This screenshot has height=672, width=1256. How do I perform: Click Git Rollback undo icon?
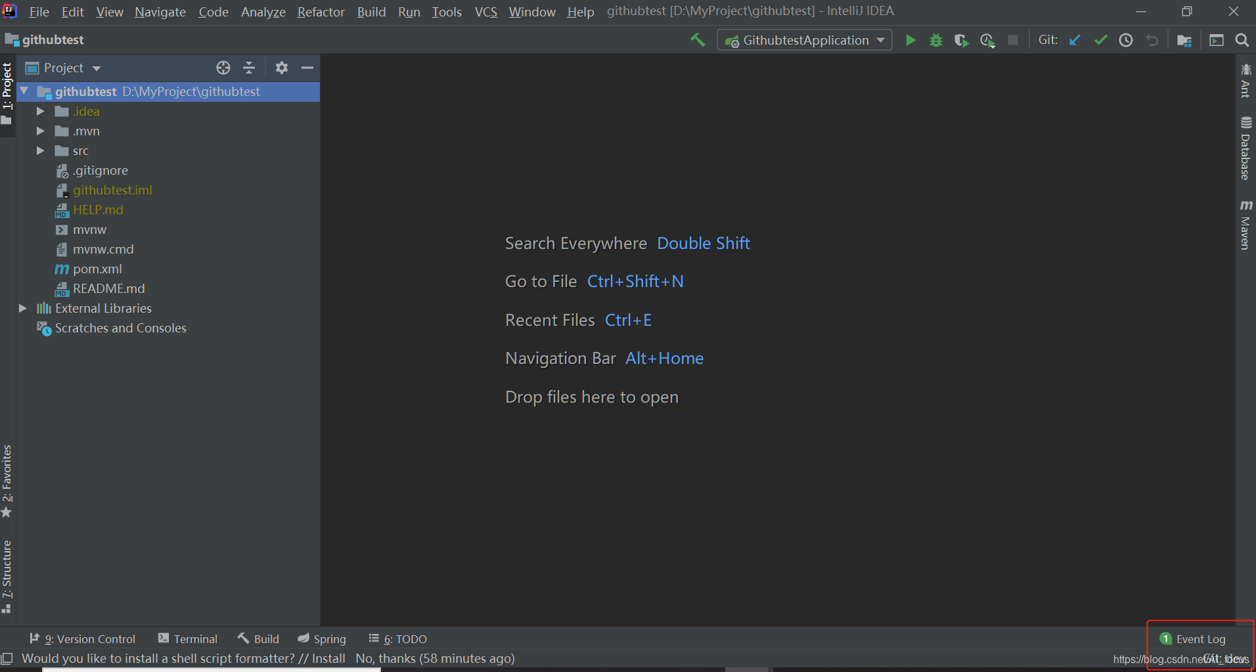1152,40
